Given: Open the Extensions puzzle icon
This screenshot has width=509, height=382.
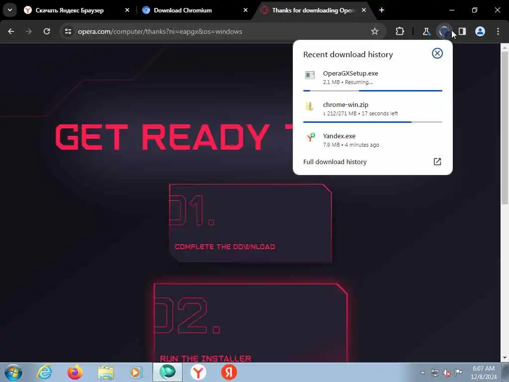Looking at the screenshot, I should coord(400,31).
